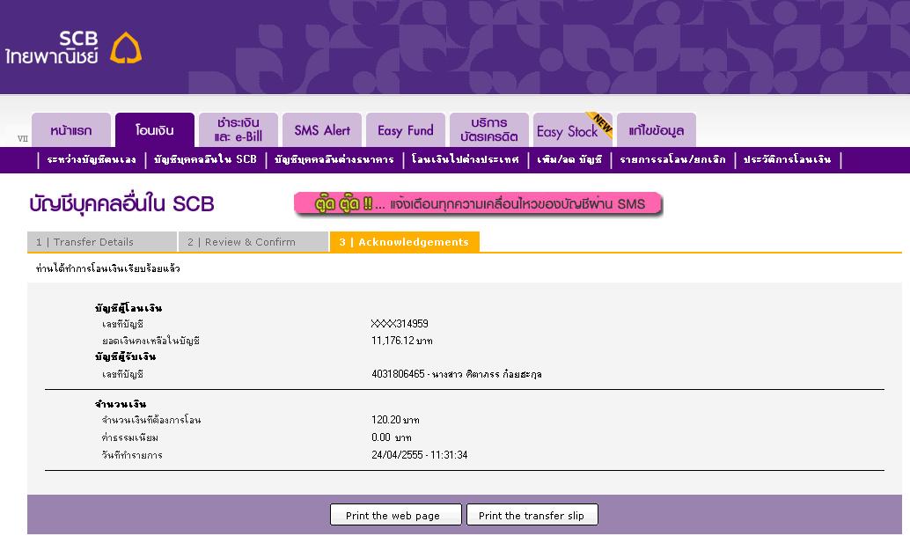
Task: Open the บริการบัตรเครดิต tab
Action: 489,130
